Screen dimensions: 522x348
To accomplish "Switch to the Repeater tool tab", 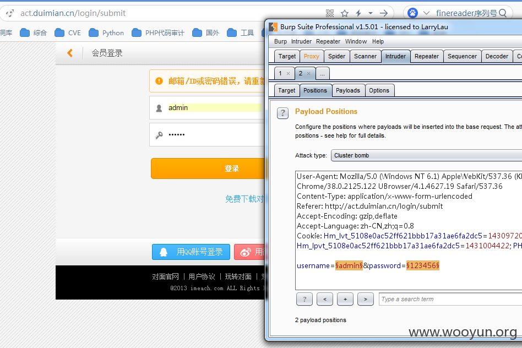I will (x=426, y=56).
